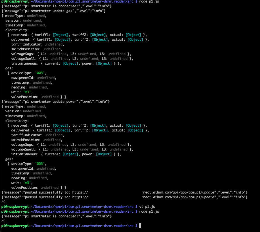Click "valvePosition: undefined" just above the posted successfully lines
The width and height of the screenshot is (260, 232).
tap(35, 188)
